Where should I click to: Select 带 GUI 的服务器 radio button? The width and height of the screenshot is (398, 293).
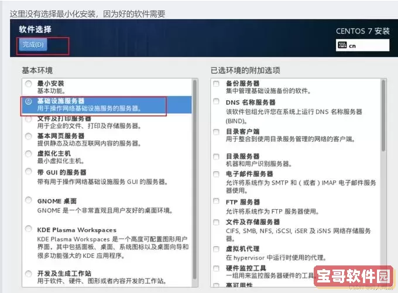(x=29, y=172)
